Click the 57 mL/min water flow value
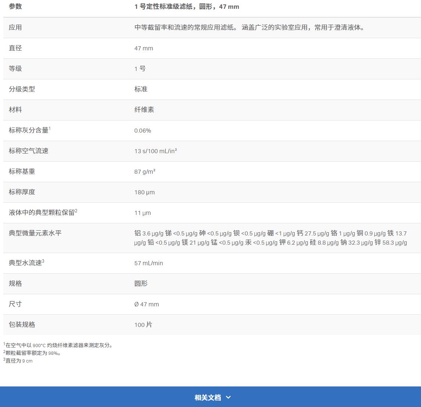The height and width of the screenshot is (407, 421). tap(148, 263)
